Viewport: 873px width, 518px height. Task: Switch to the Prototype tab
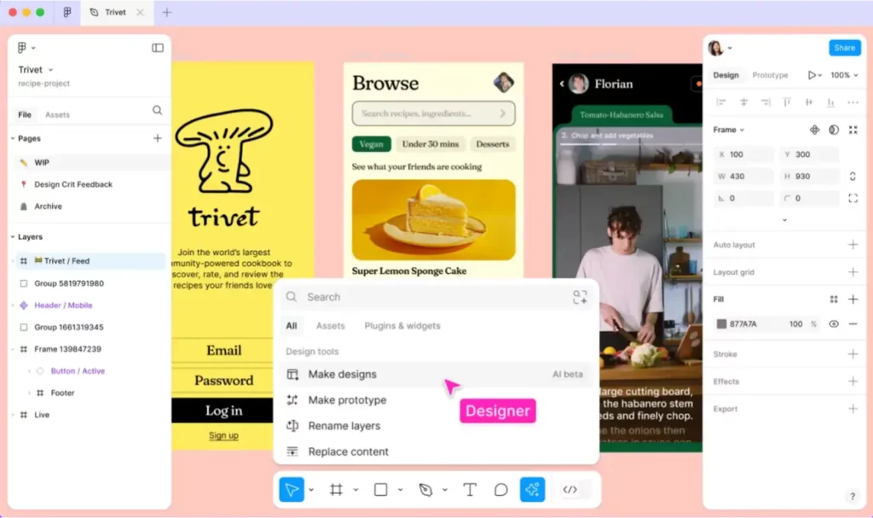click(770, 75)
